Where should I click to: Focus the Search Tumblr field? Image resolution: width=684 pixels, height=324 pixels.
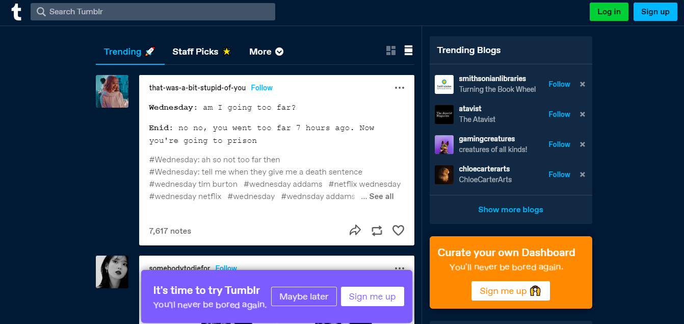pos(153,12)
